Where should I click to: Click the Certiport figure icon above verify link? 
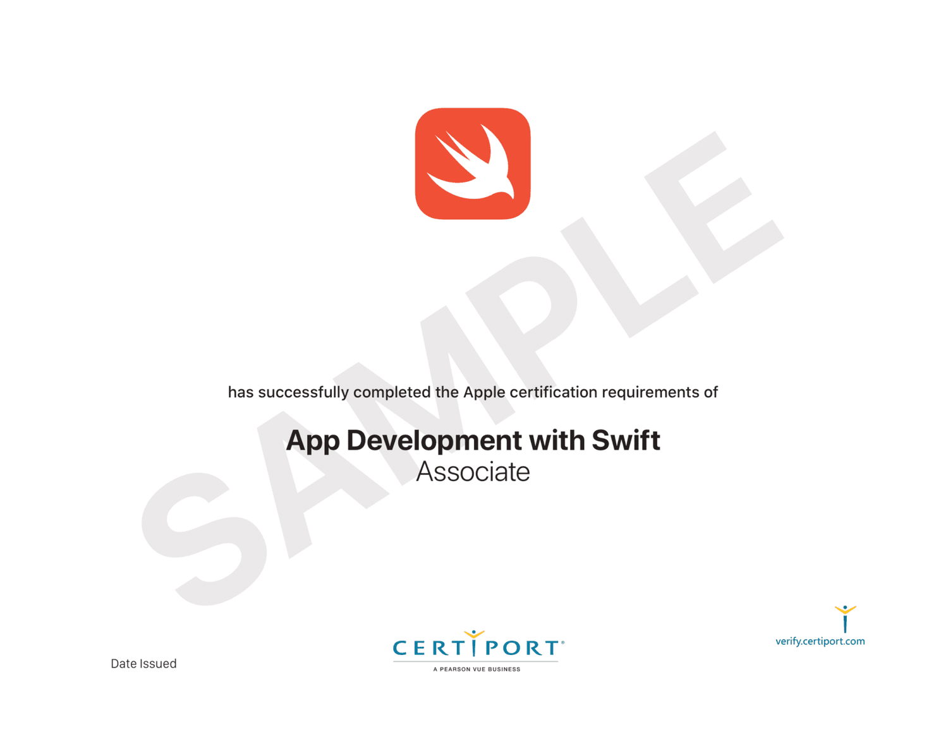tap(845, 618)
